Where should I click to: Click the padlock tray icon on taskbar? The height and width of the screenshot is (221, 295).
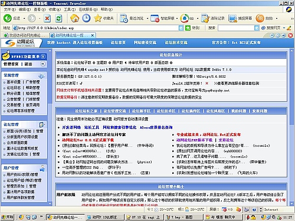point(253,217)
